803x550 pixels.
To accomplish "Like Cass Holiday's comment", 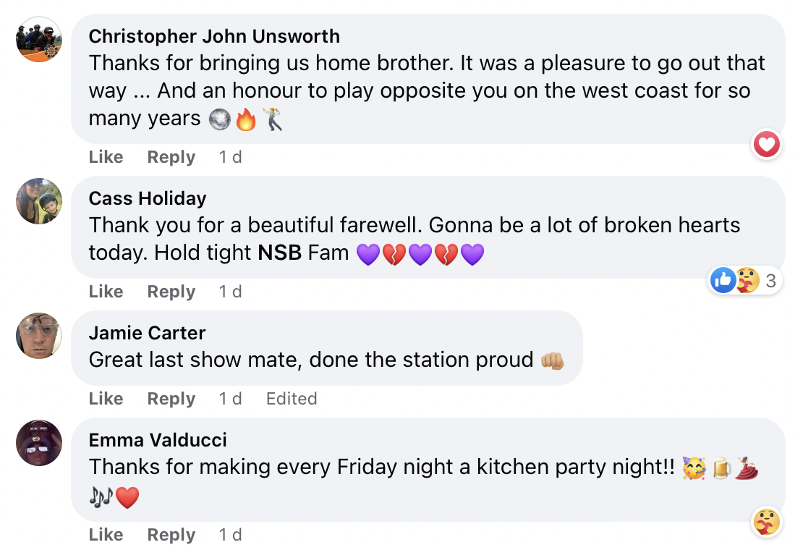I will pos(106,292).
